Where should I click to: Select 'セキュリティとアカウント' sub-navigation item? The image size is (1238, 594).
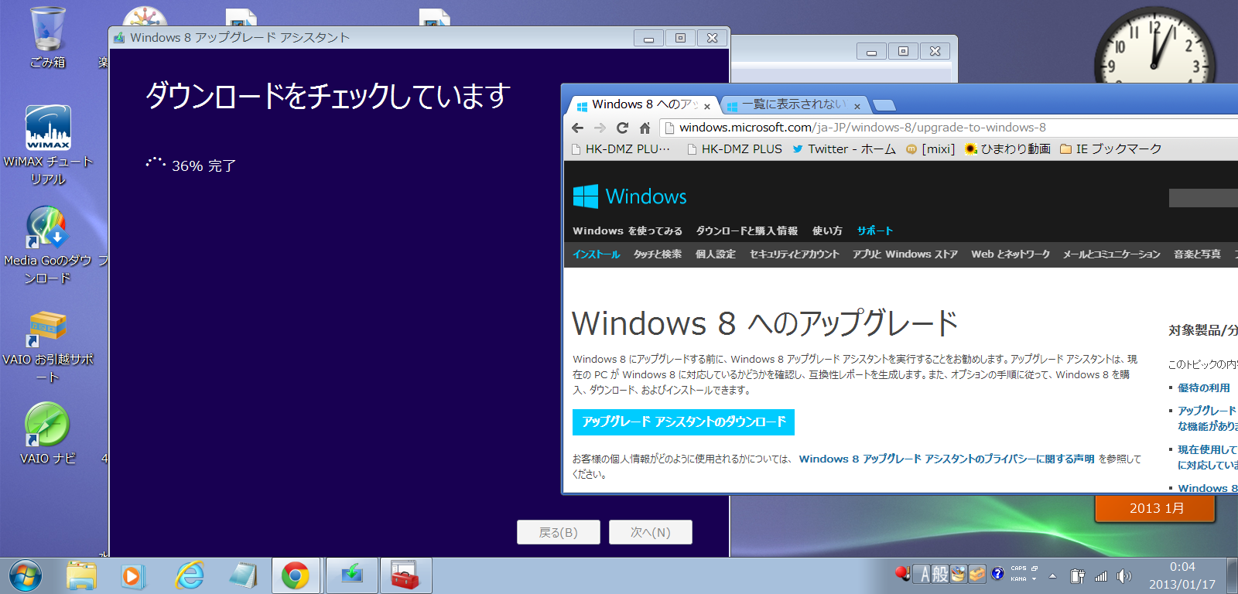pyautogui.click(x=794, y=254)
